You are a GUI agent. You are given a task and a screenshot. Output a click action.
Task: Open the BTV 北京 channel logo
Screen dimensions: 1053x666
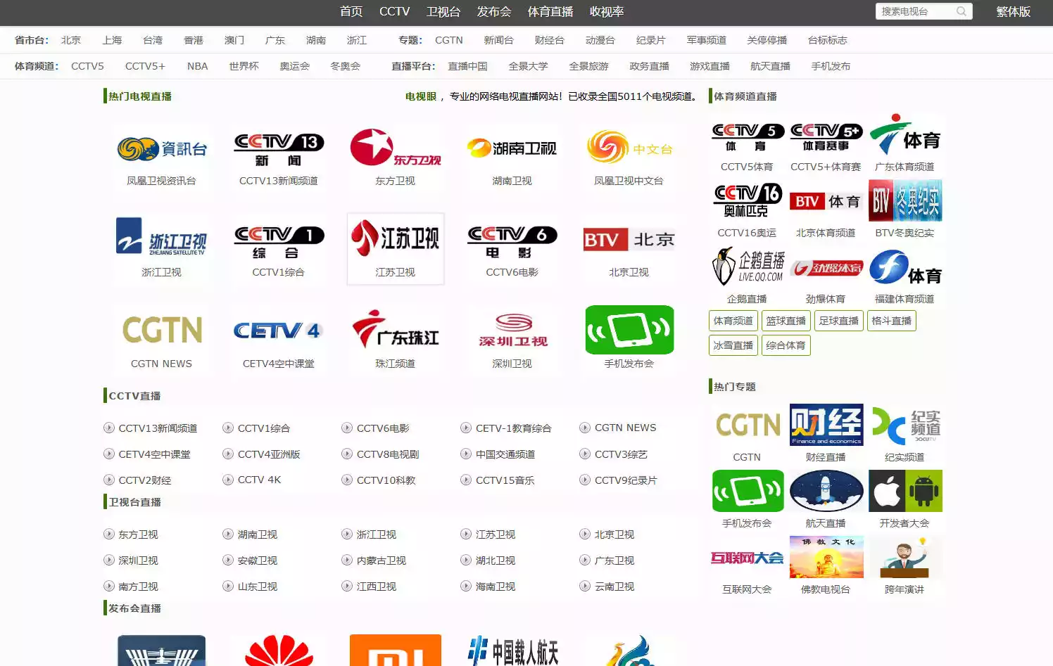629,240
